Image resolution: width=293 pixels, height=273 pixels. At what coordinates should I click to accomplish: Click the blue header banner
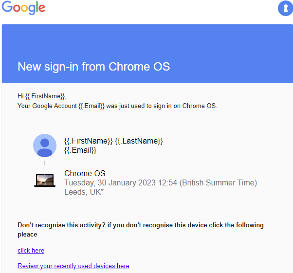click(x=147, y=54)
